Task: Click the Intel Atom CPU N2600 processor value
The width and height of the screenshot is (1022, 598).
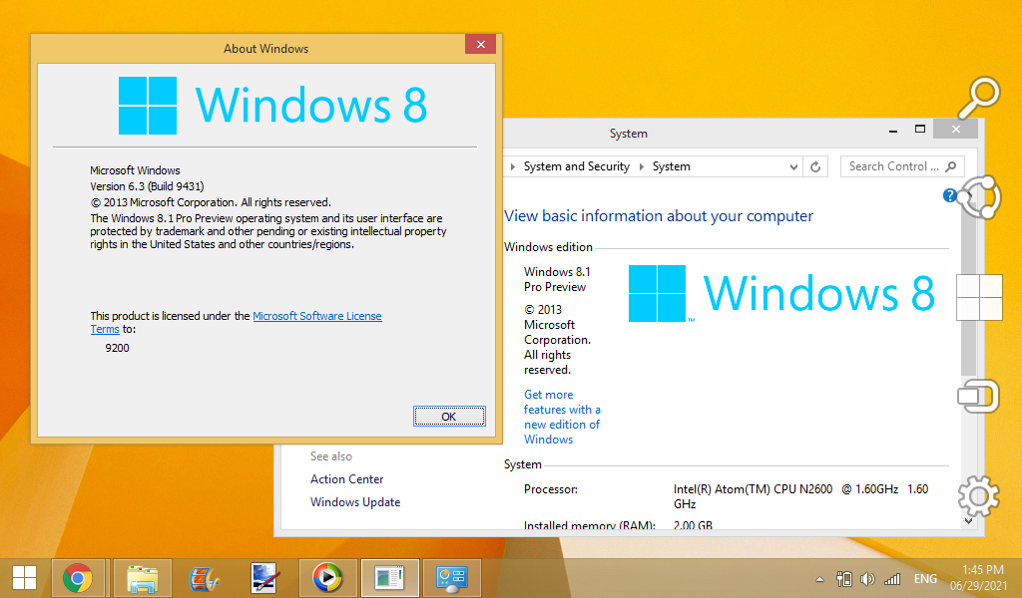Action: [800, 496]
